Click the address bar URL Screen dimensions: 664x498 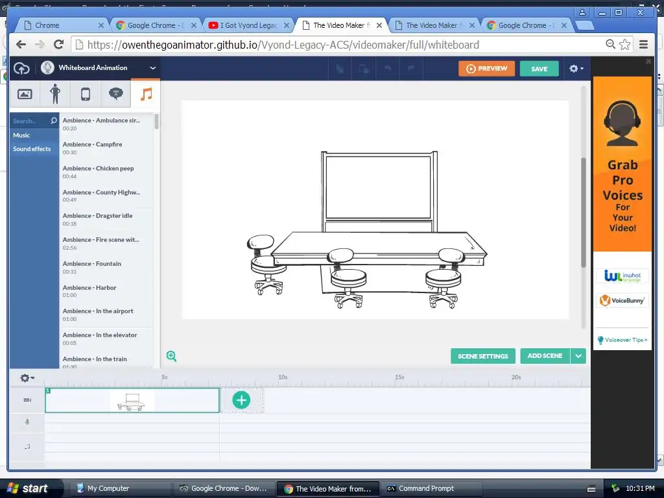click(x=283, y=45)
